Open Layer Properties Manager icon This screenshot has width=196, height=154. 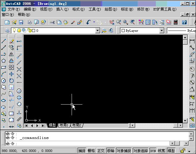[x=7, y=31]
